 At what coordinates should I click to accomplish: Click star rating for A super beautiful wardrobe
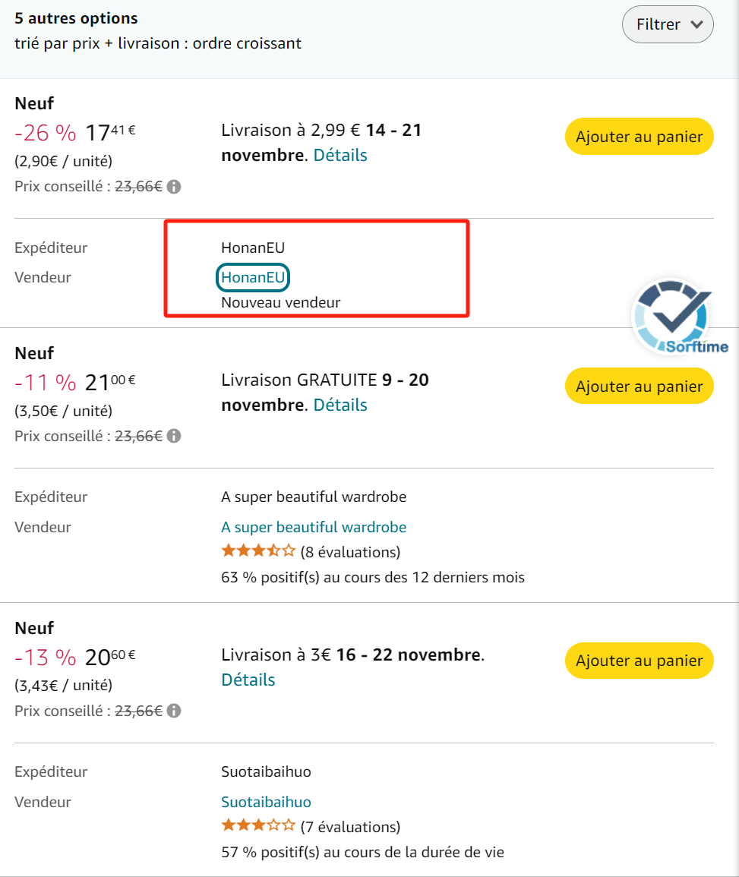(x=258, y=551)
